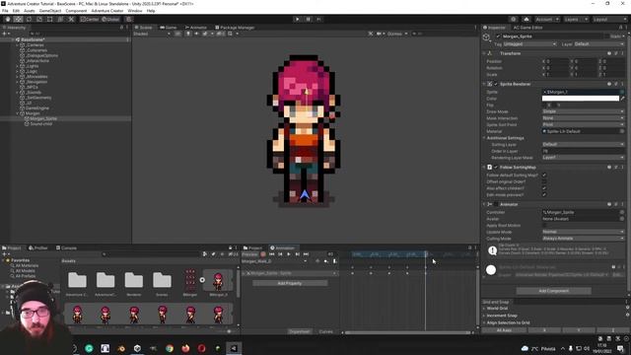Open the Sprite Sort Point dropdown

(x=583, y=125)
